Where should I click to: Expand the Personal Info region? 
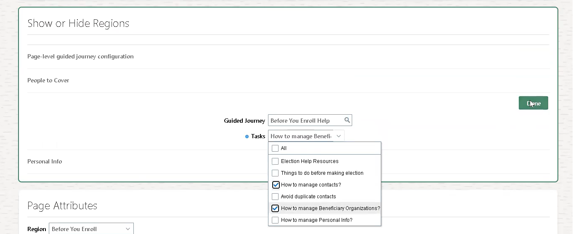pyautogui.click(x=45, y=161)
